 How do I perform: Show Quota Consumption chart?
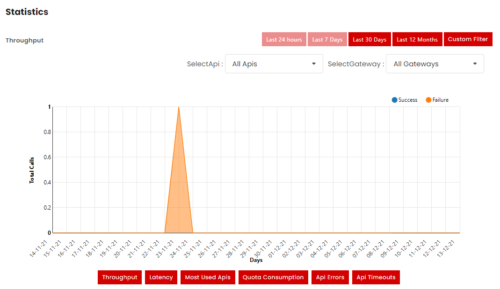click(273, 277)
